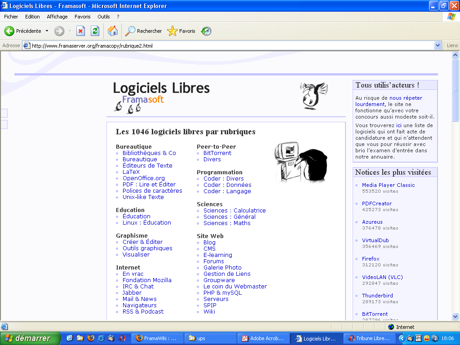The width and height of the screenshot is (460, 345).
Task: Open E-learning link
Action: (218, 255)
